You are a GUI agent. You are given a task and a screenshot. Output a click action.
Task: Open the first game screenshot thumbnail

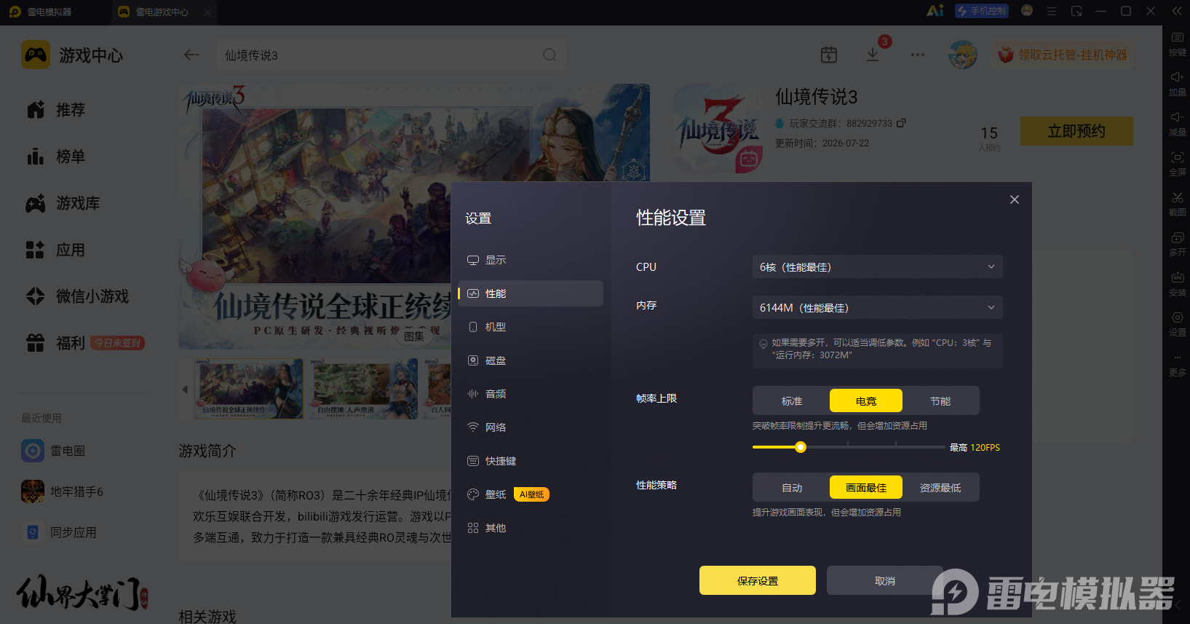click(x=248, y=389)
